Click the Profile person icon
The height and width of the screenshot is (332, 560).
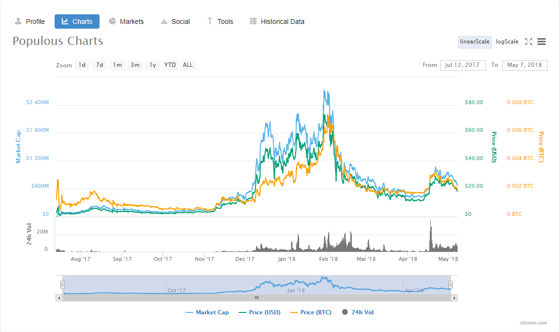(x=18, y=21)
